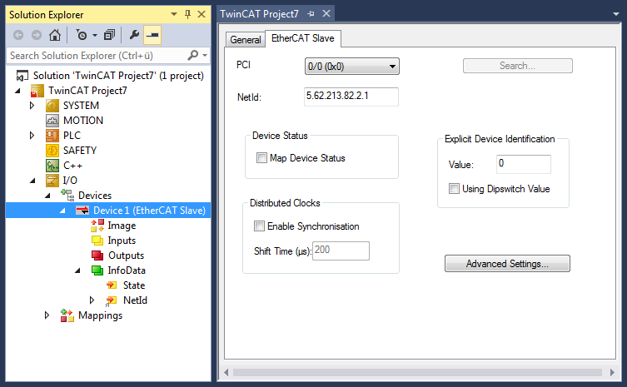
Task: Open Properties via the wrench icon
Action: point(134,35)
